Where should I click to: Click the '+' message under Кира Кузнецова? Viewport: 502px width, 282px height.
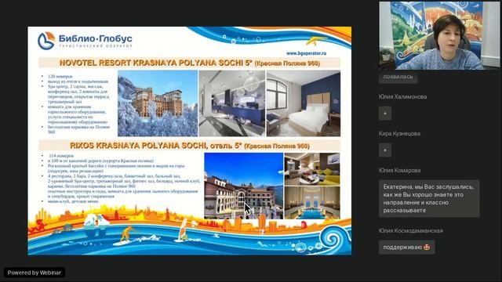385,150
